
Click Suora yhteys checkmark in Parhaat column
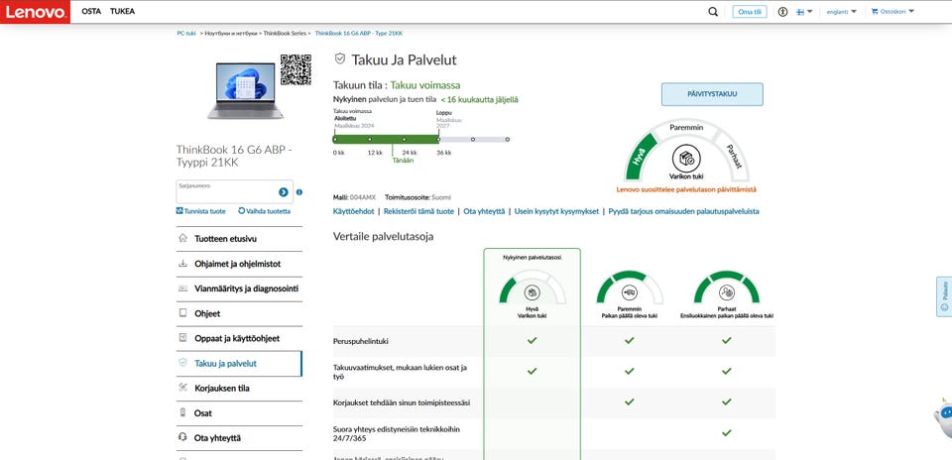[x=726, y=432]
